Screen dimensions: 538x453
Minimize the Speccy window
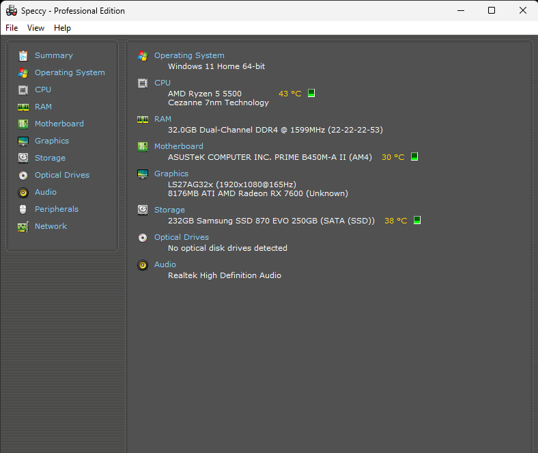[461, 11]
